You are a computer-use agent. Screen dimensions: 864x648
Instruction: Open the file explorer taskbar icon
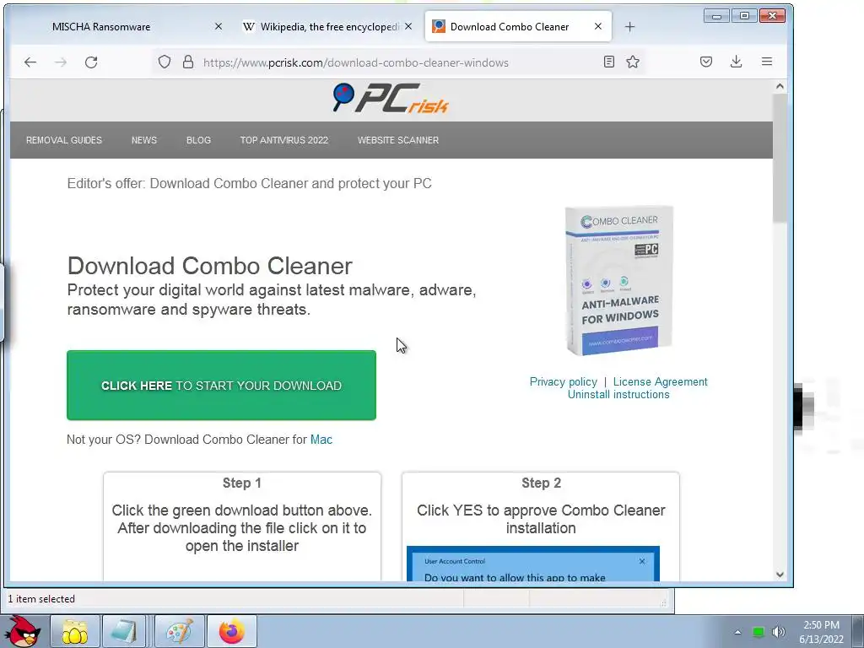click(x=75, y=631)
